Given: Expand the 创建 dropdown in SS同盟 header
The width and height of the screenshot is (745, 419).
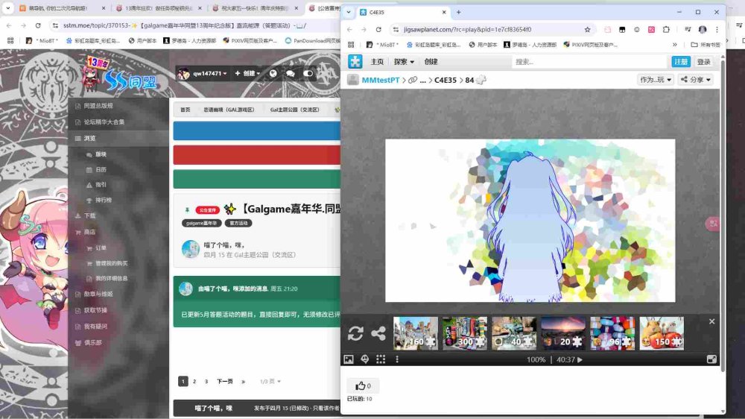Looking at the screenshot, I should 247,73.
